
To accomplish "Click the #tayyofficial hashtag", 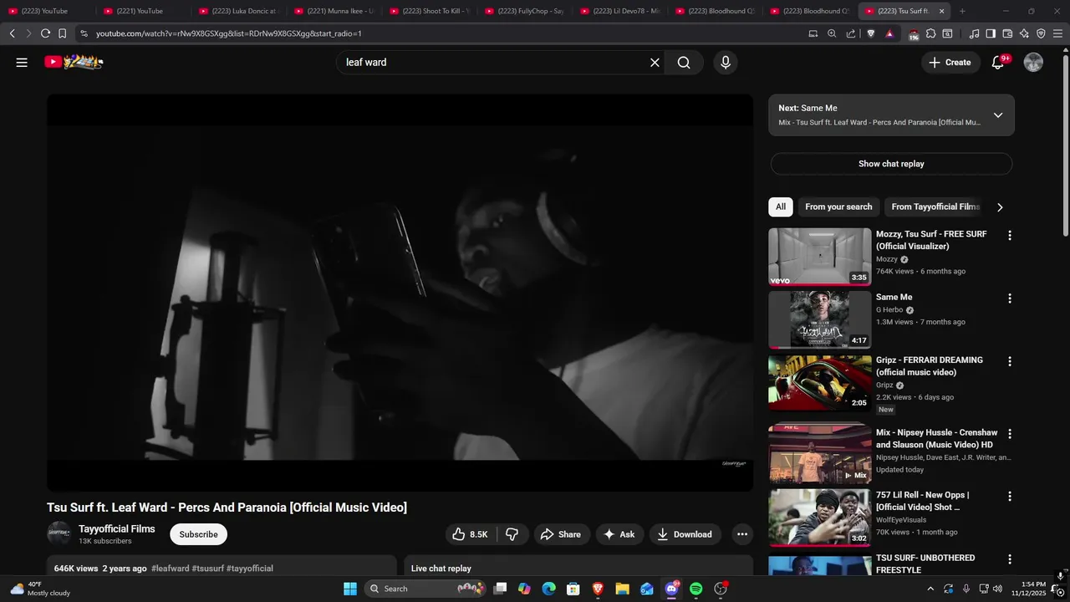I will point(249,569).
